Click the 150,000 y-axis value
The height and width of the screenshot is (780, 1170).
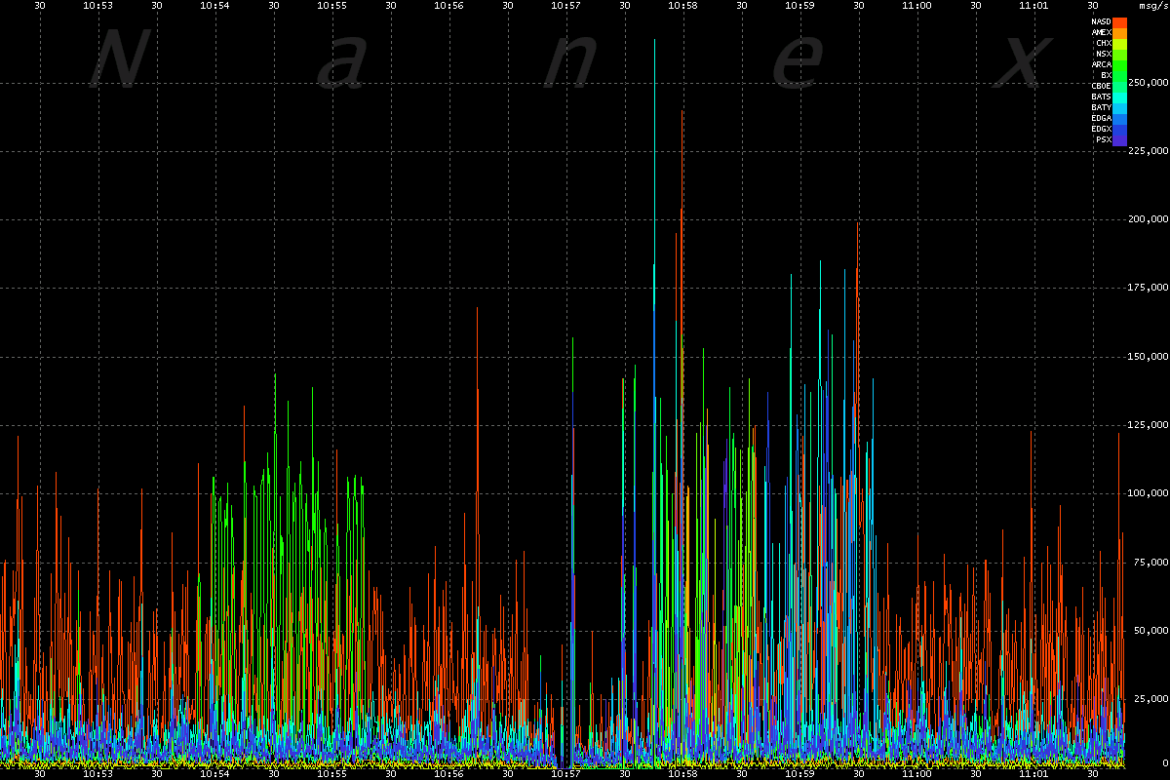[x=1148, y=356]
